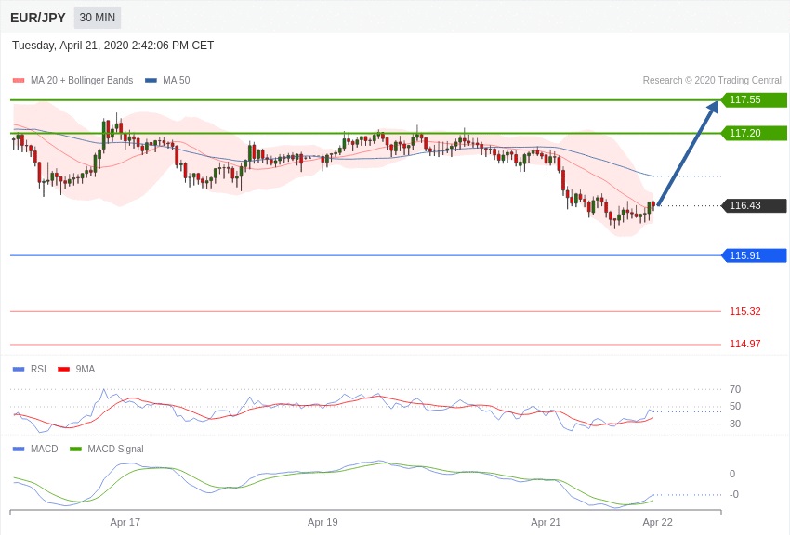Click the Apr 21 date axis marker
The image size is (790, 535).
[546, 522]
